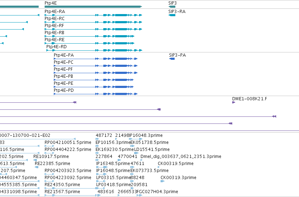Select the IP16048.3prime EST label
Viewport: 299px width, 197px height.
(x=146, y=135)
